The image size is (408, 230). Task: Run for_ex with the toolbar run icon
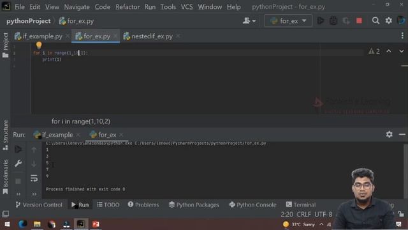pos(320,20)
